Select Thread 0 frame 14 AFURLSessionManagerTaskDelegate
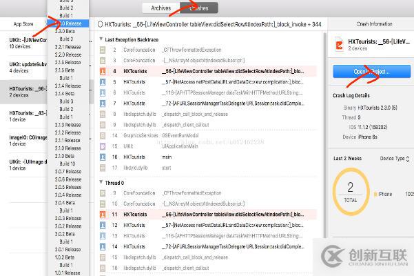This screenshot has width=414, height=276. point(208,246)
